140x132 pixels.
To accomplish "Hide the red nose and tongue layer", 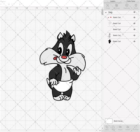I will [x=134, y=17].
